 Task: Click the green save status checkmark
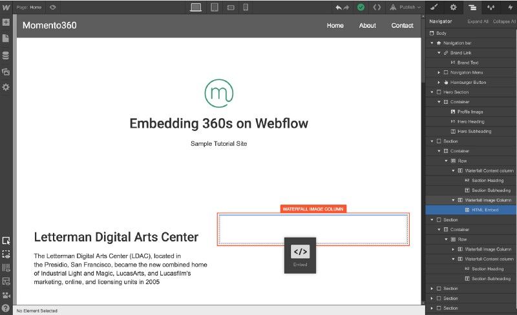coord(361,7)
